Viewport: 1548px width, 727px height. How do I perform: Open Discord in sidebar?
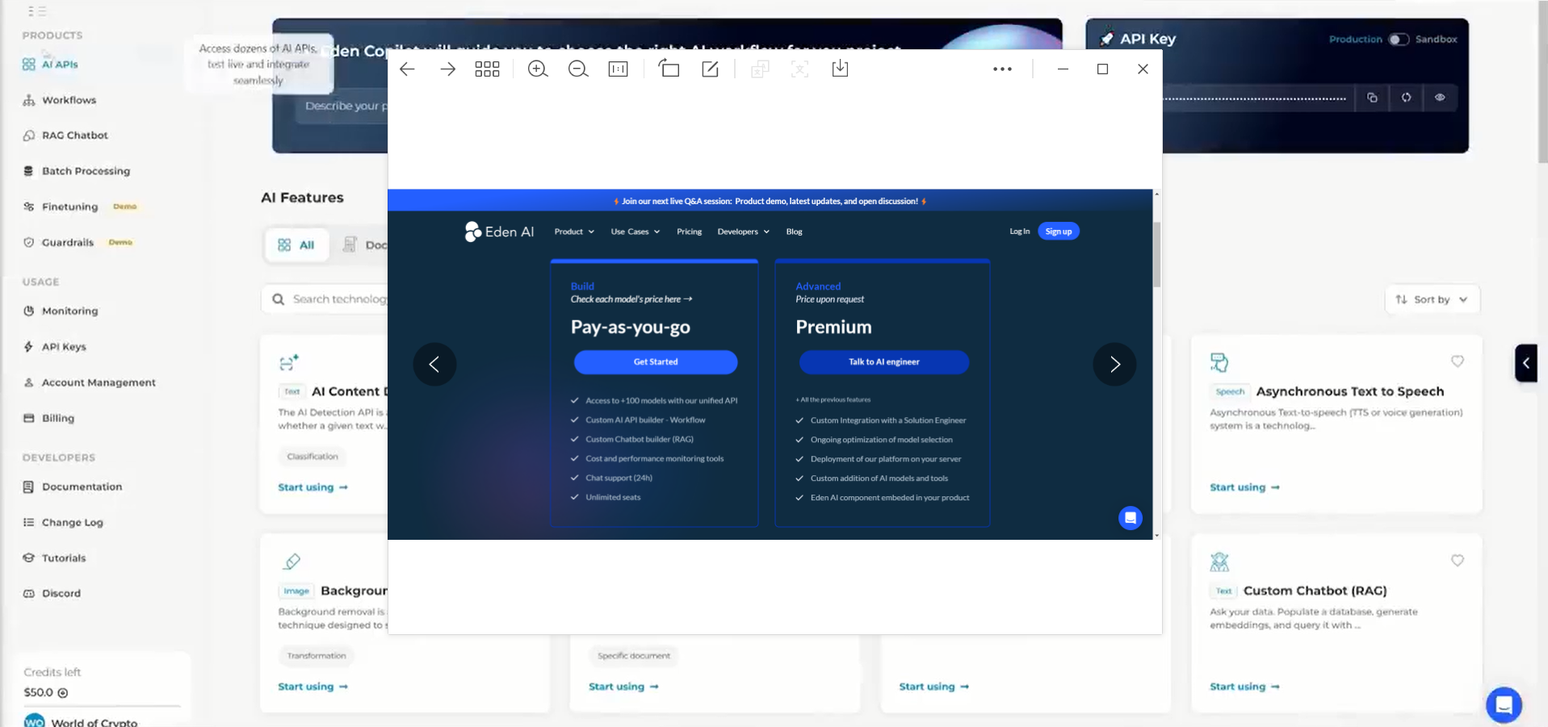coord(52,593)
